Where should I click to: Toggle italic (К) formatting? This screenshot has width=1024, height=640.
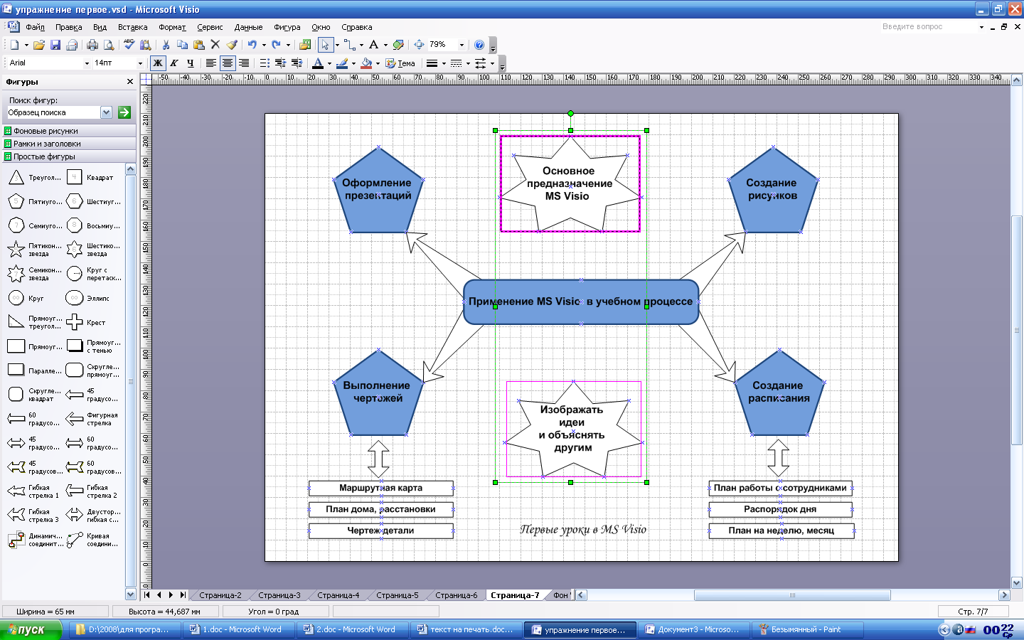174,63
